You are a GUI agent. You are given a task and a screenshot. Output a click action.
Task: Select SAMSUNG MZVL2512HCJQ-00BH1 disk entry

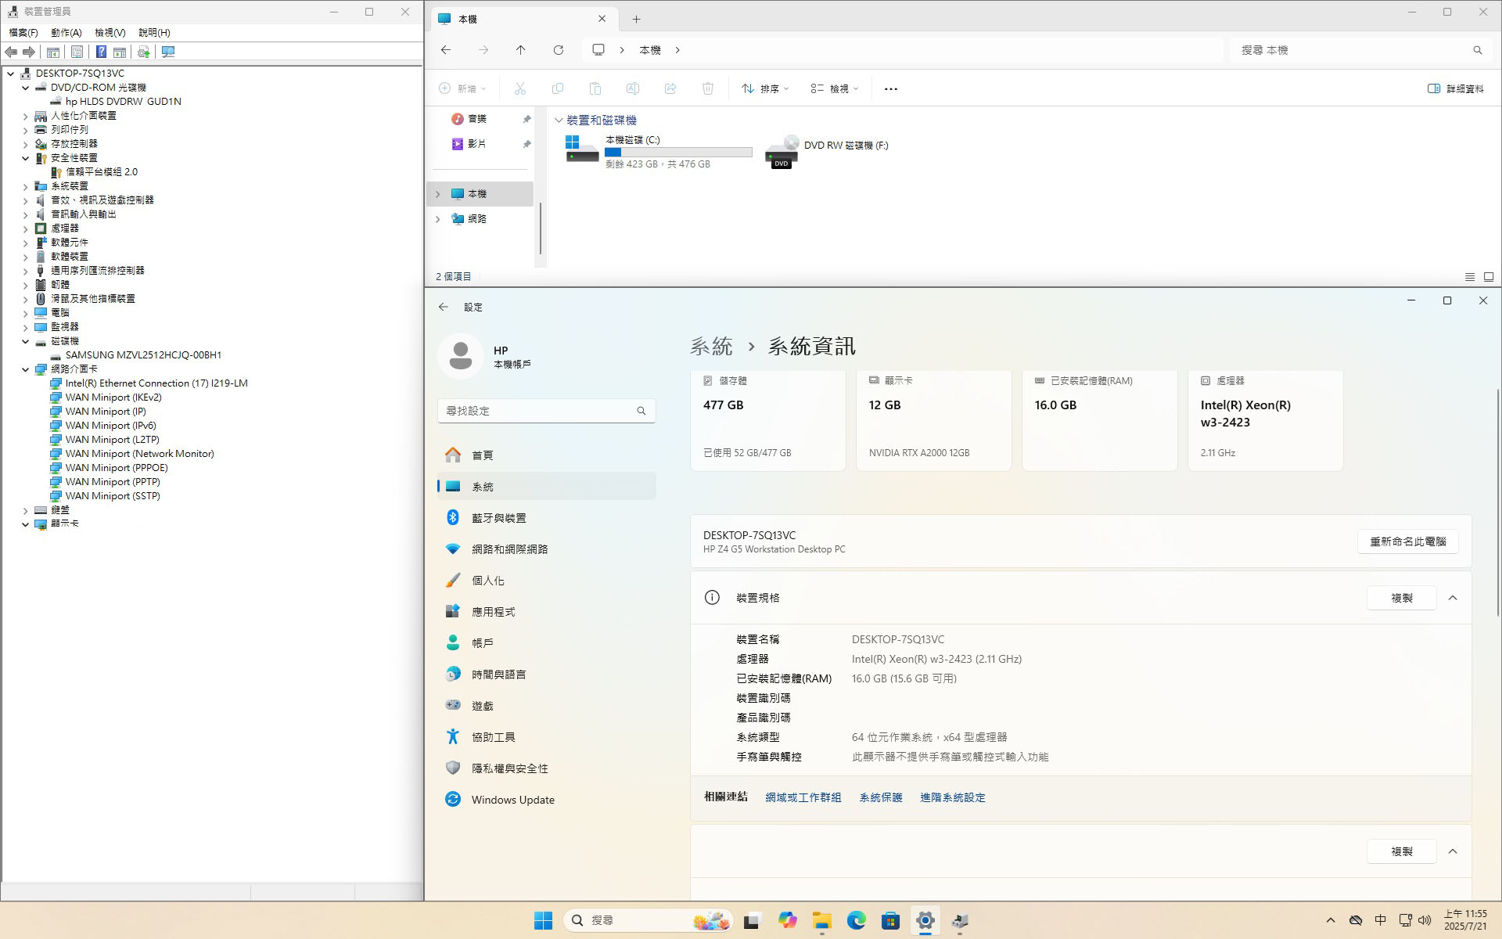[143, 355]
